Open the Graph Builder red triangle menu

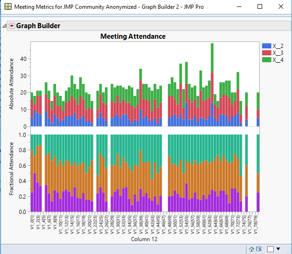point(11,26)
